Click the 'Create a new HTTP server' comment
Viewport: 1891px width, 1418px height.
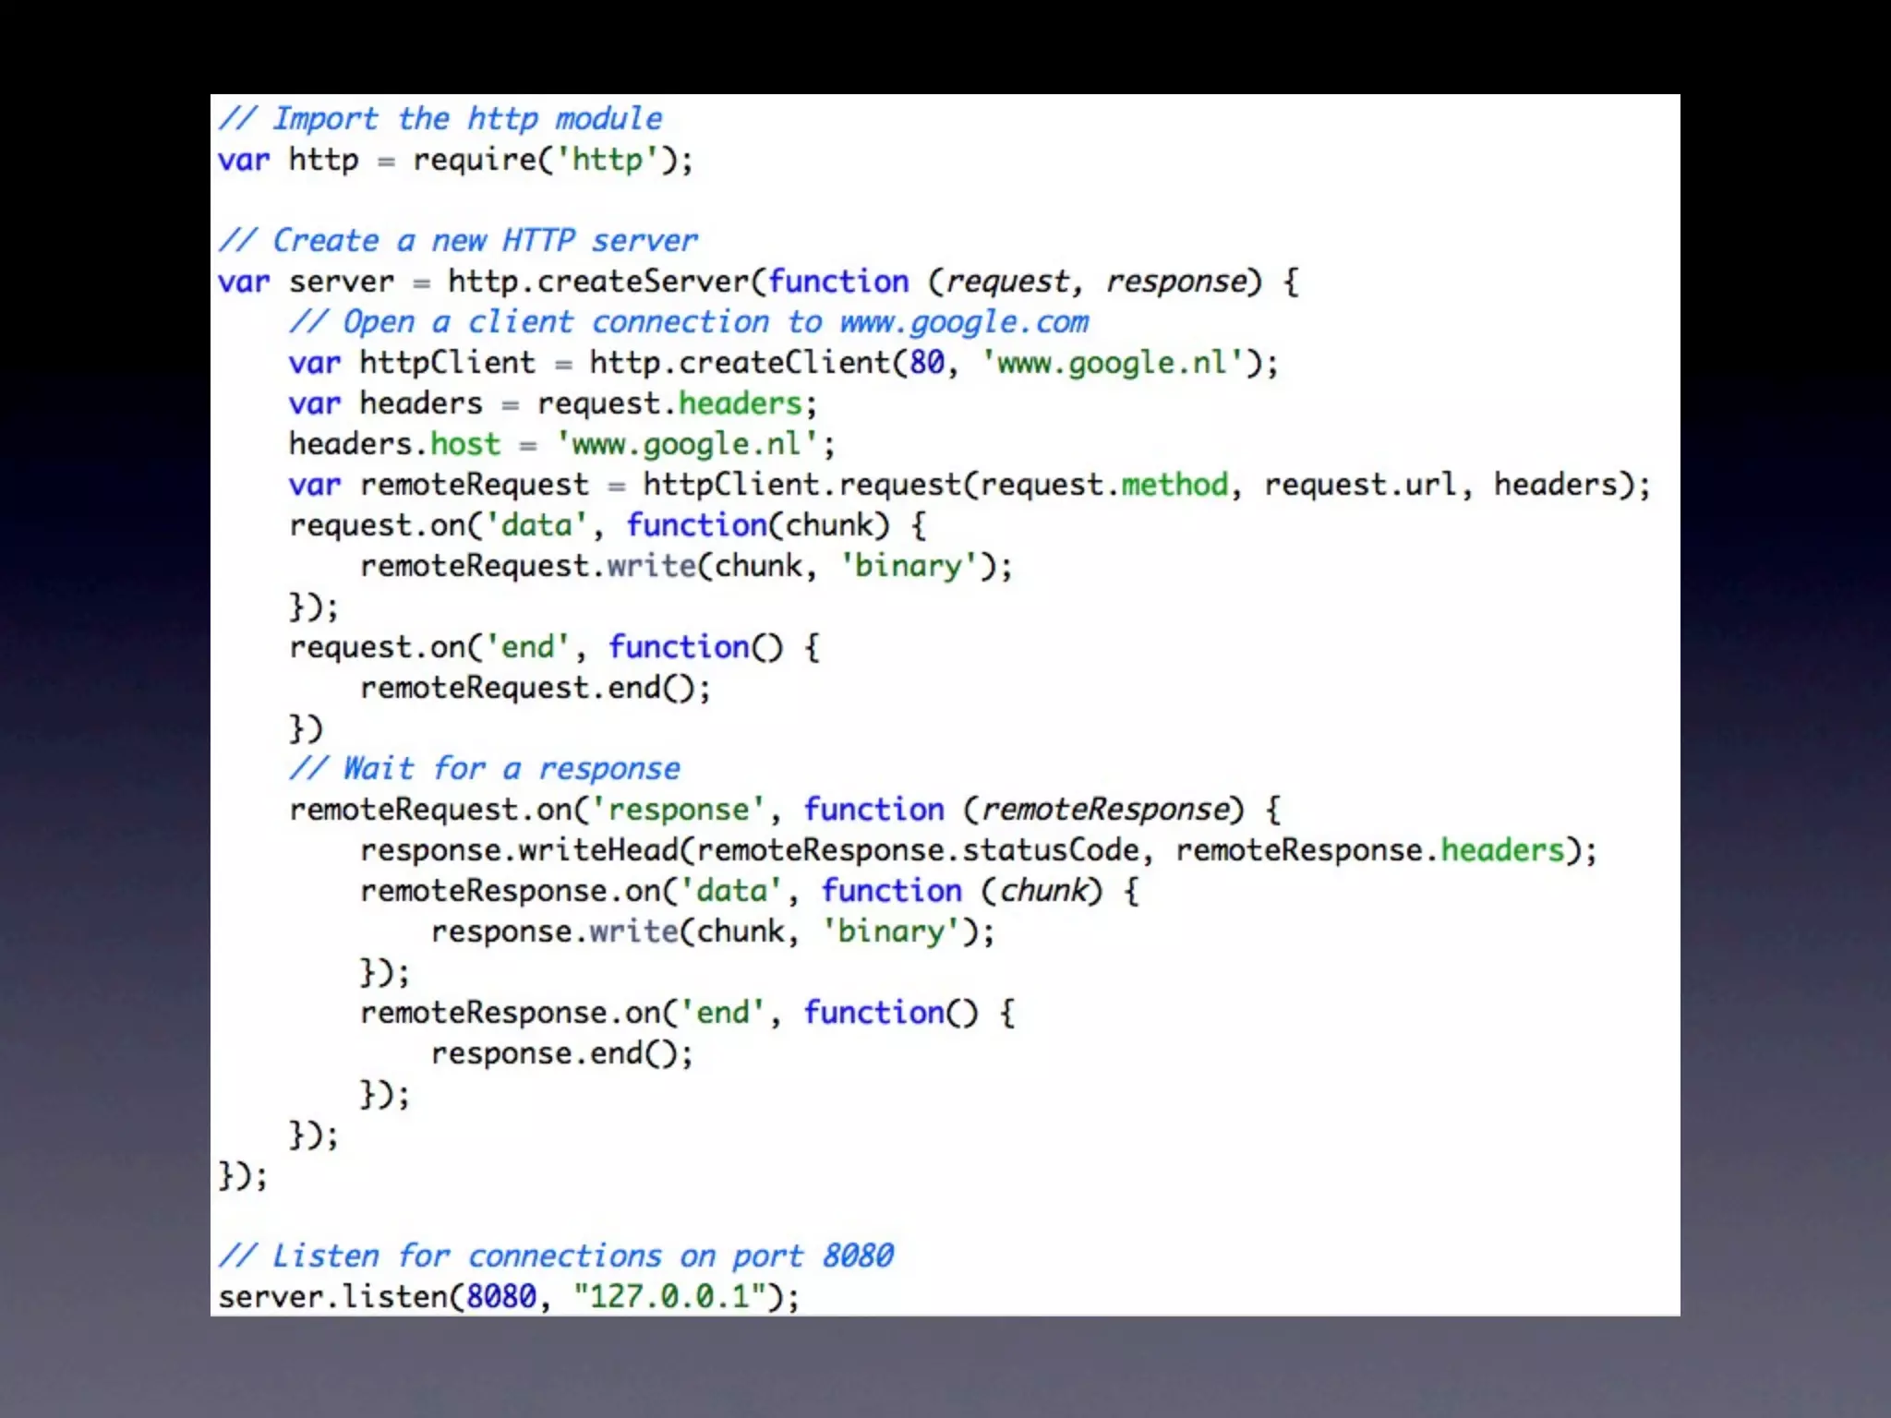tap(458, 241)
